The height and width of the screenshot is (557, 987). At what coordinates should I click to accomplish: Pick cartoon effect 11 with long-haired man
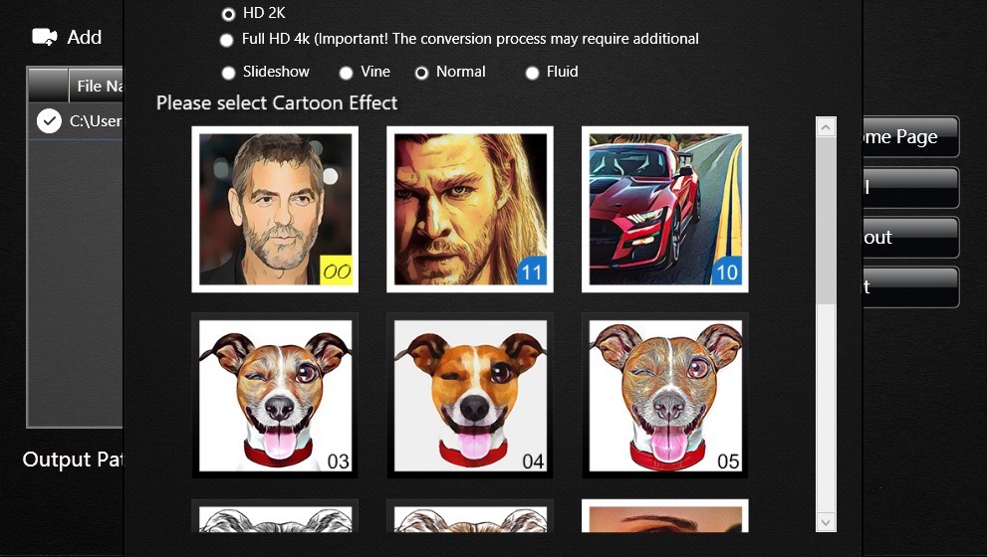[470, 209]
